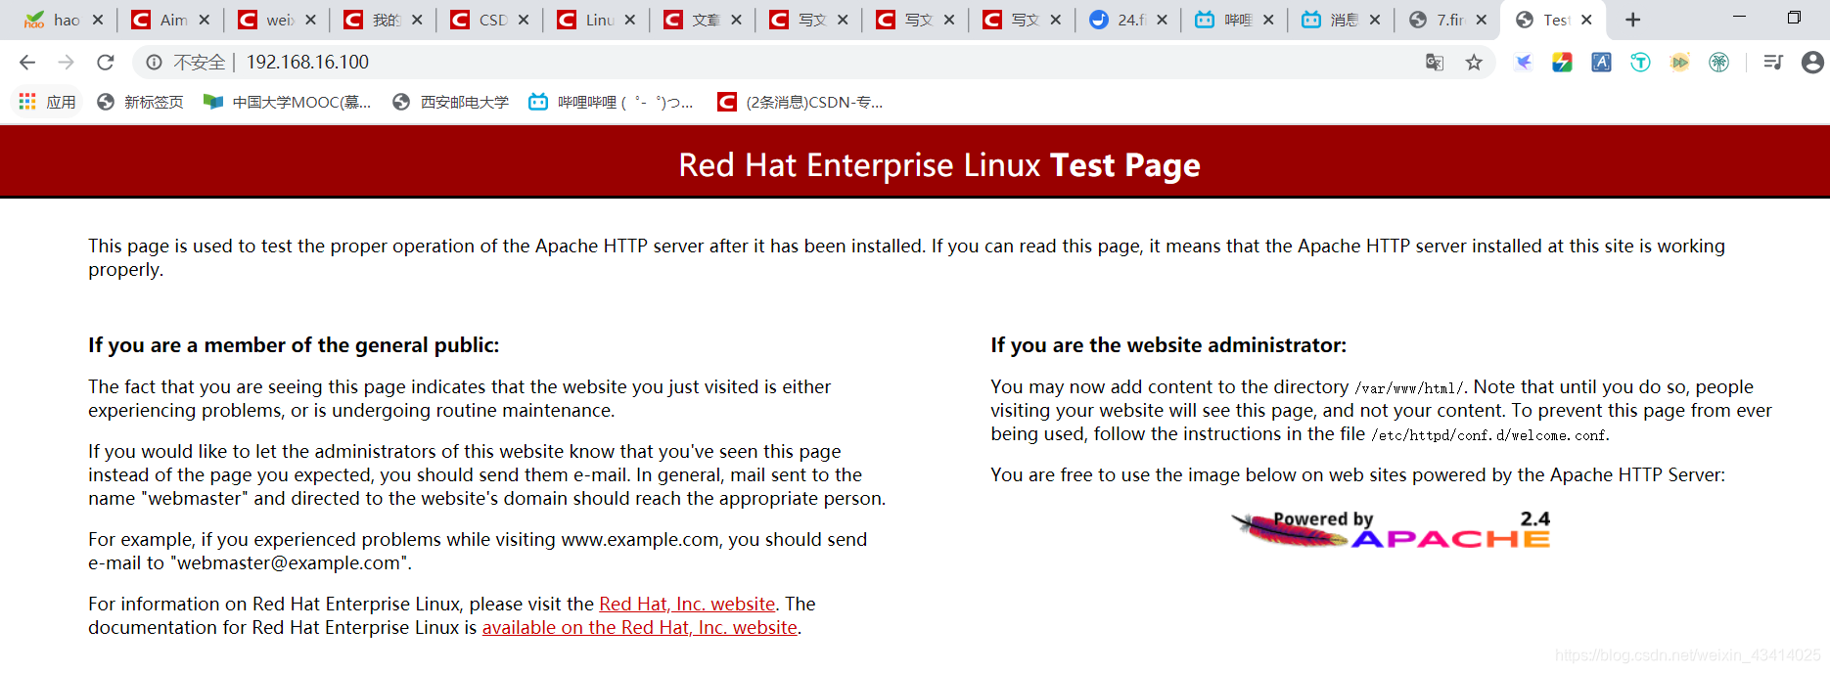Image resolution: width=1830 pixels, height=673 pixels.
Task: Close the hao tab
Action: (98, 20)
